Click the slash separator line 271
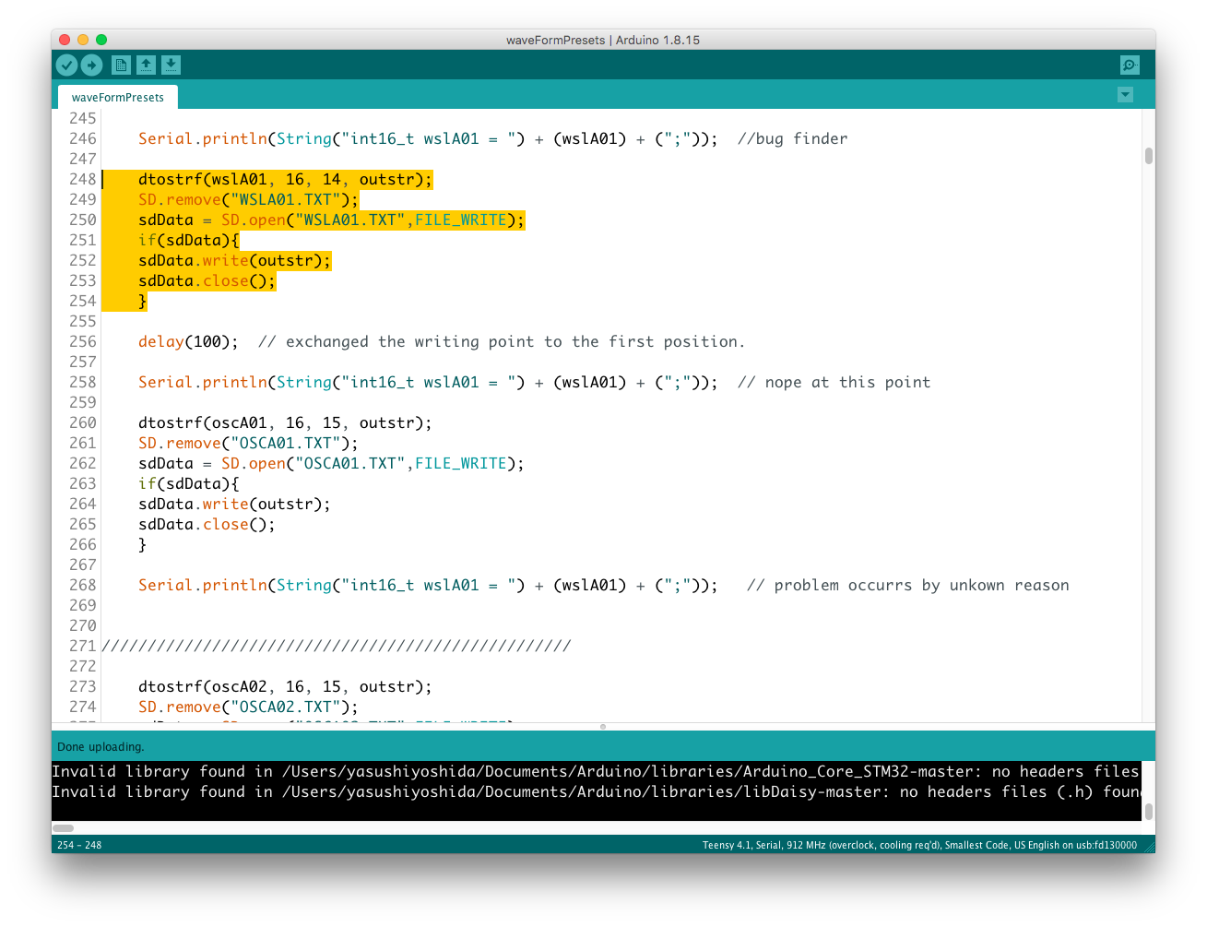The image size is (1207, 927). click(336, 646)
